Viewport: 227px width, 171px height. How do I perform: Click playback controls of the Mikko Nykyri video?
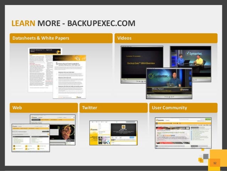[169, 97]
